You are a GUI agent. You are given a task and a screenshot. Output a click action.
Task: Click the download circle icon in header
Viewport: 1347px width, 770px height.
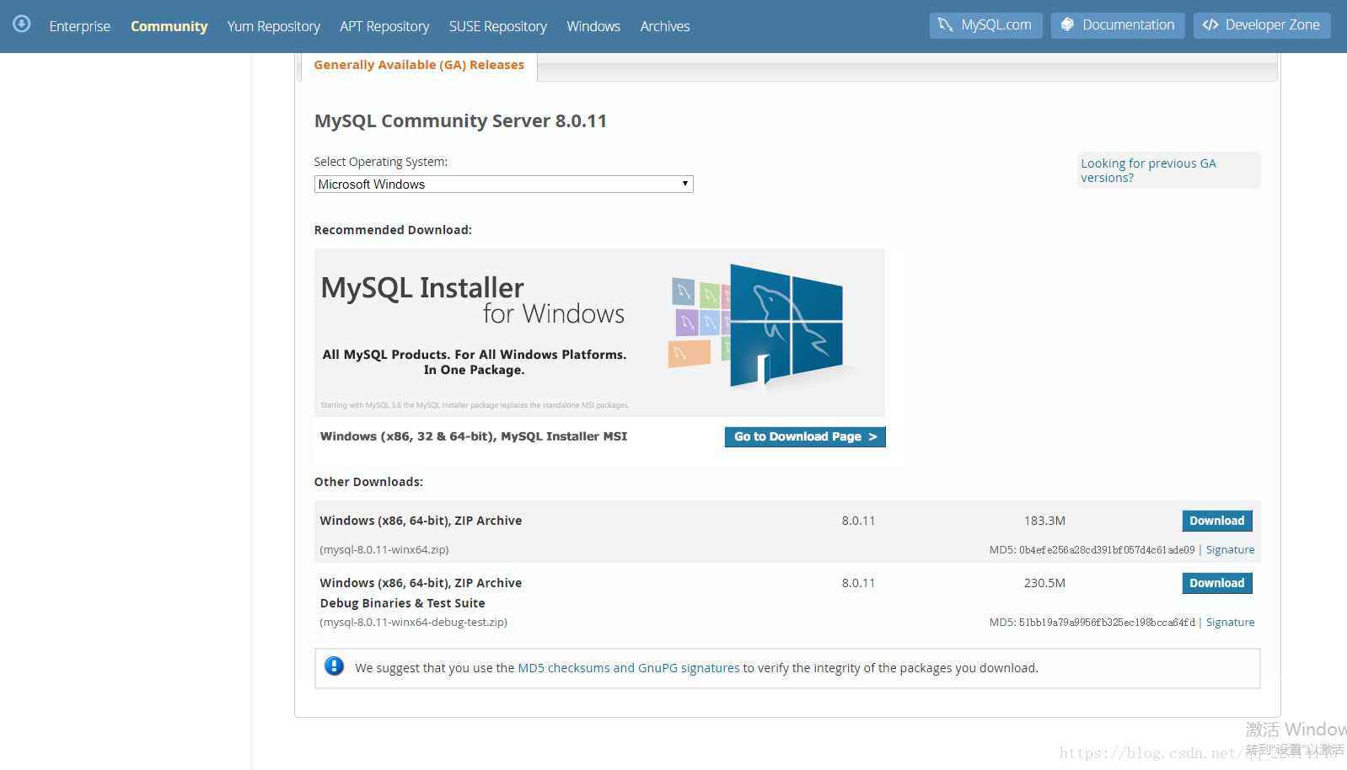(22, 24)
